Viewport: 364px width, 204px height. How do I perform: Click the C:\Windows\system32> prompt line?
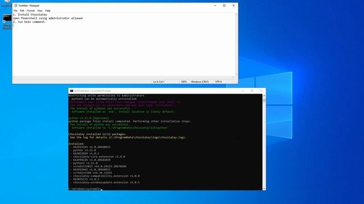click(x=85, y=189)
